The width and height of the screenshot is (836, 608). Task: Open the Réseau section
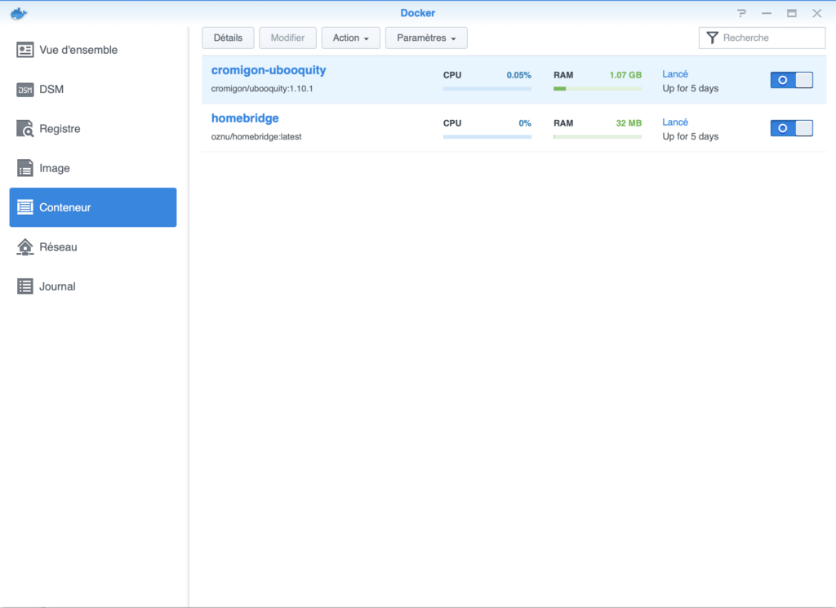pos(93,246)
